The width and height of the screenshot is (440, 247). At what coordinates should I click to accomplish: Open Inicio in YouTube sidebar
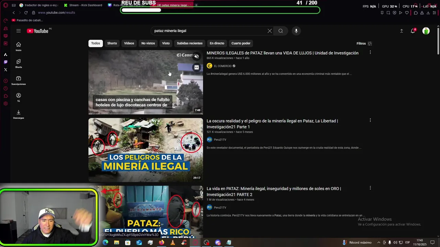click(x=19, y=47)
